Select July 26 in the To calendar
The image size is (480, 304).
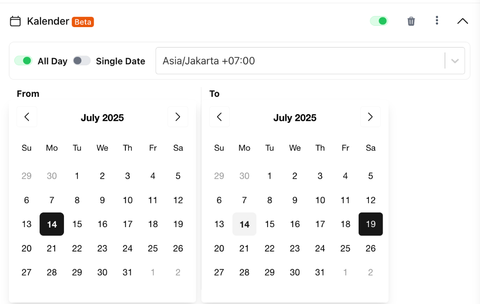coord(370,248)
